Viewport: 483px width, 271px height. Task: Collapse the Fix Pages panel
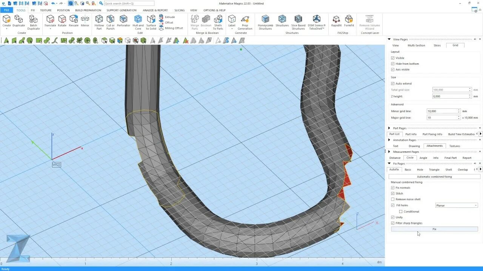coord(389,164)
